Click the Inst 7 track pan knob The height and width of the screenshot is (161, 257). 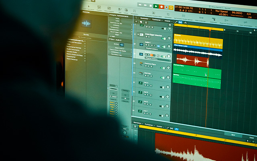pos(167,116)
